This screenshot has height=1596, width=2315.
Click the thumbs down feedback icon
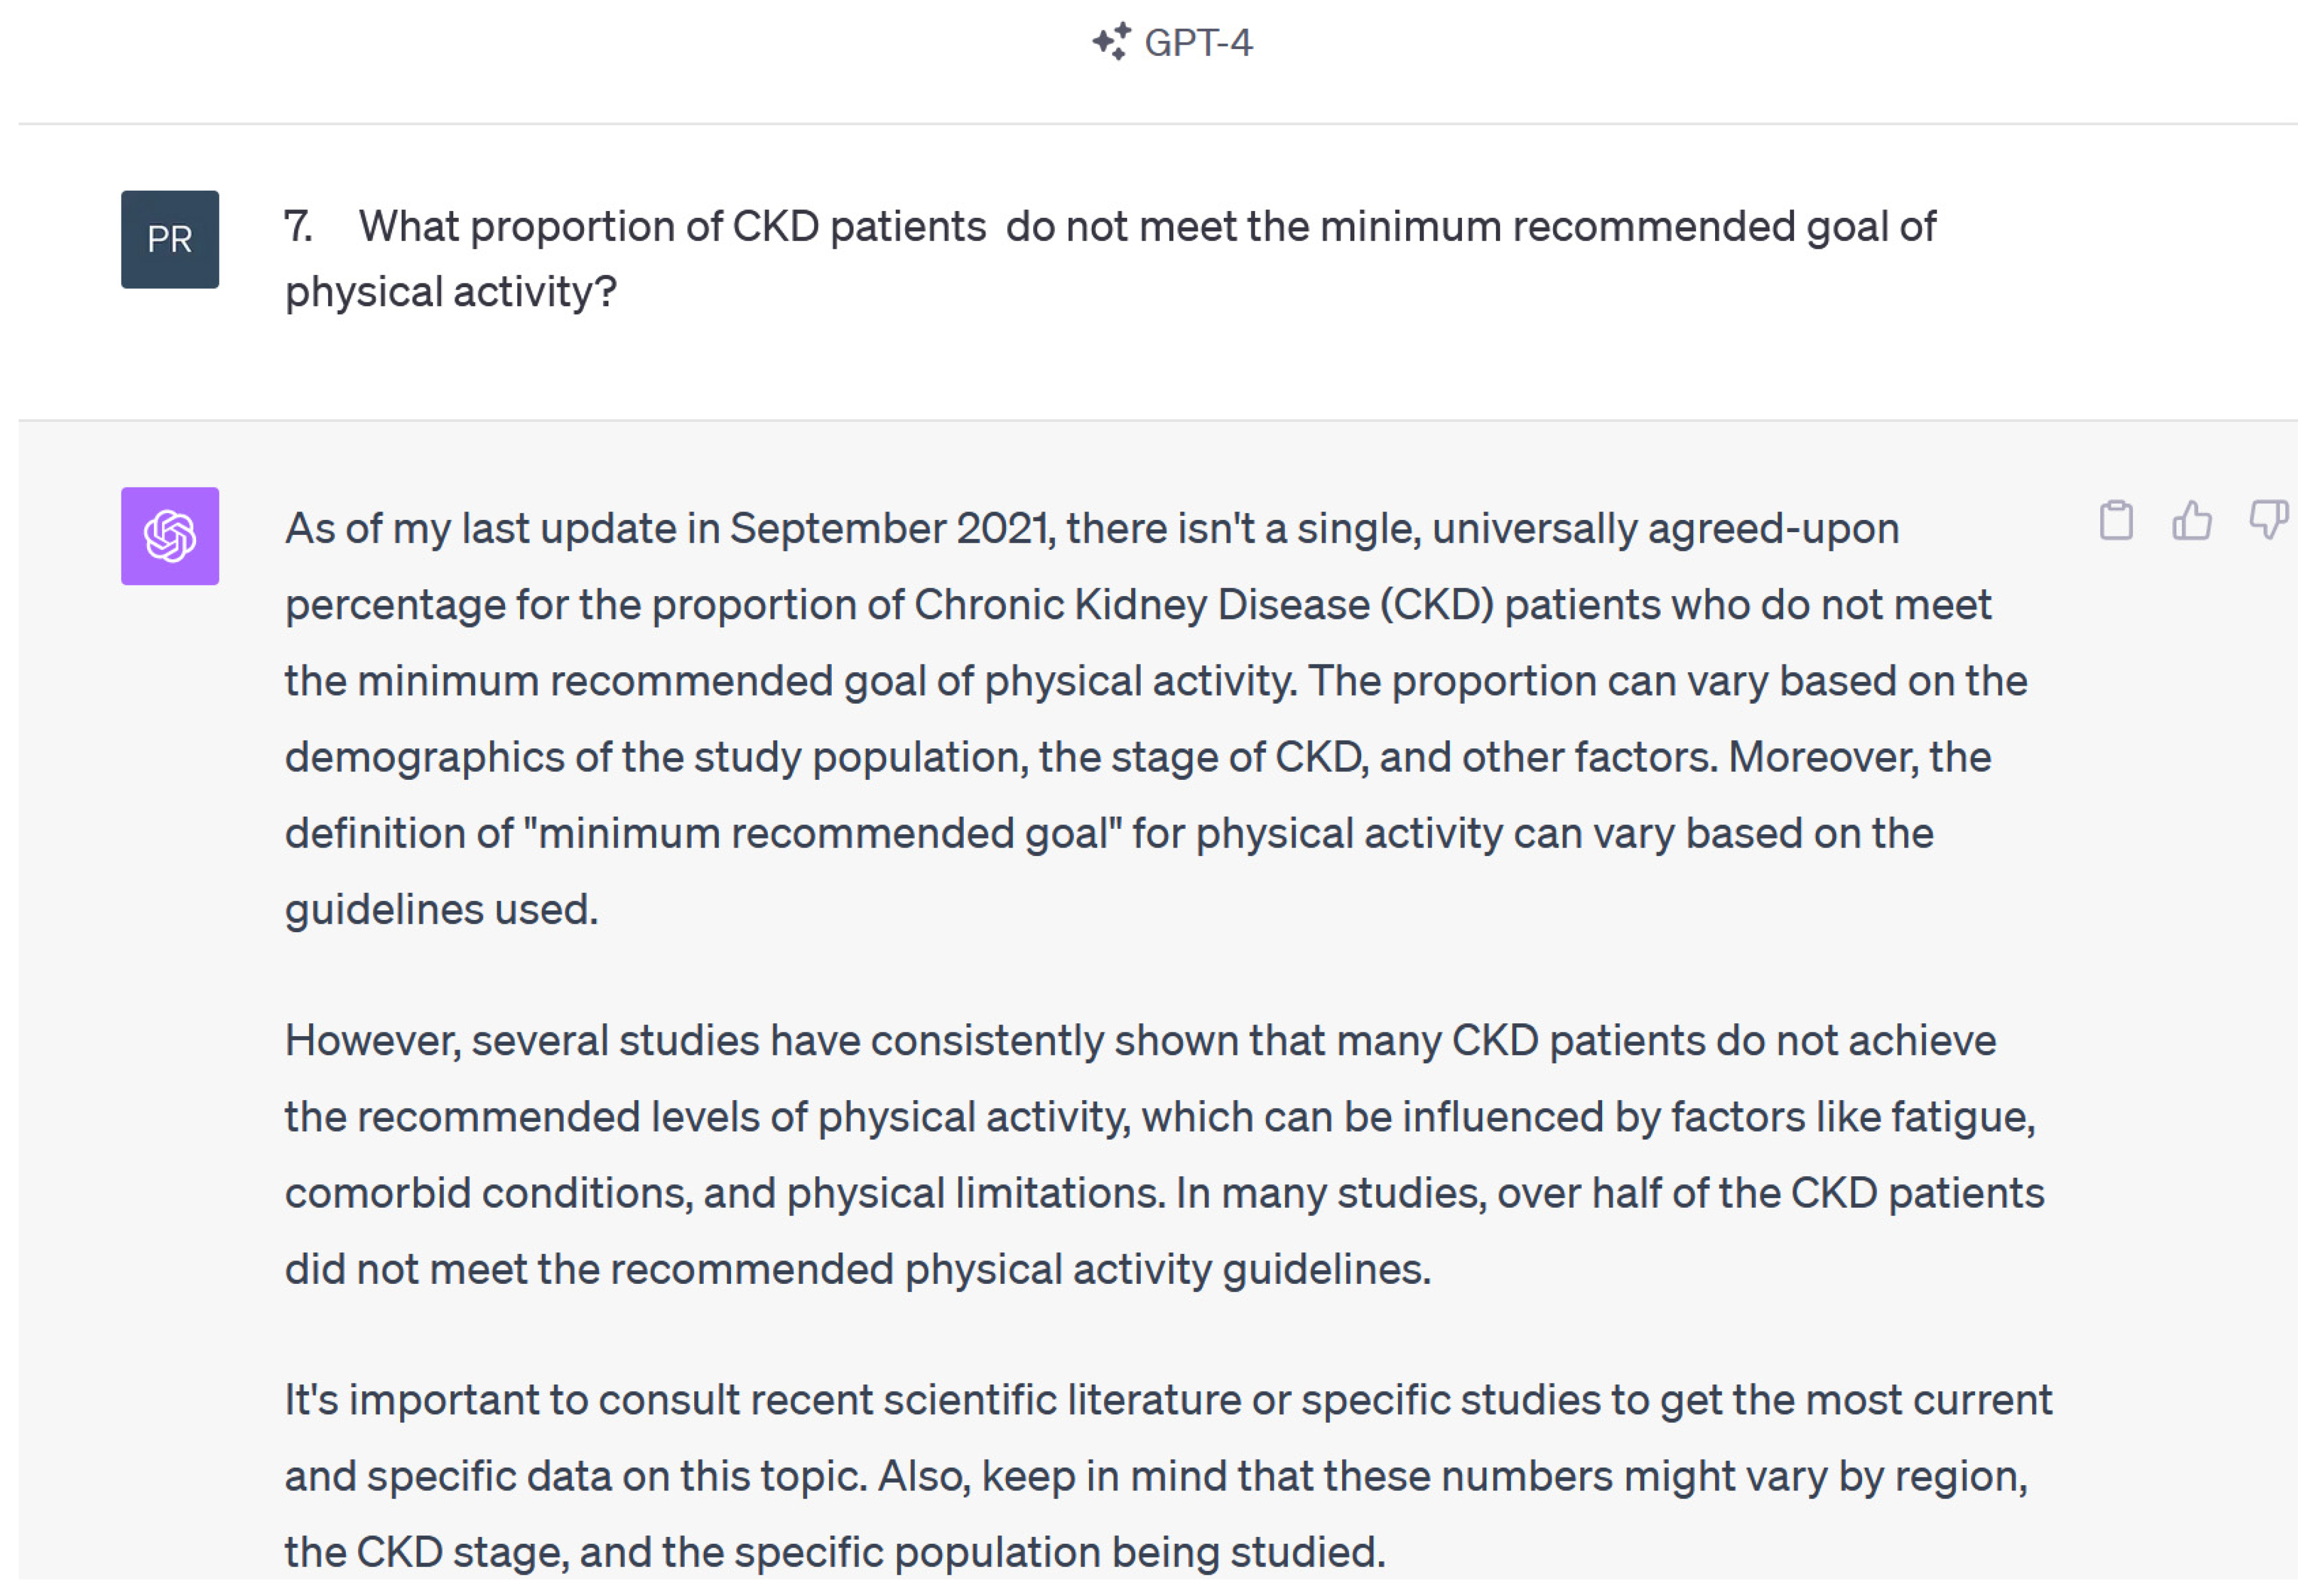[2267, 520]
